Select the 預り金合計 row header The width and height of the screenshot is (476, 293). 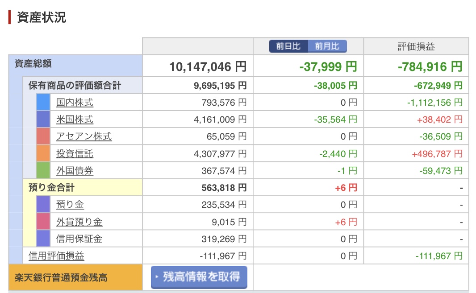(x=83, y=187)
